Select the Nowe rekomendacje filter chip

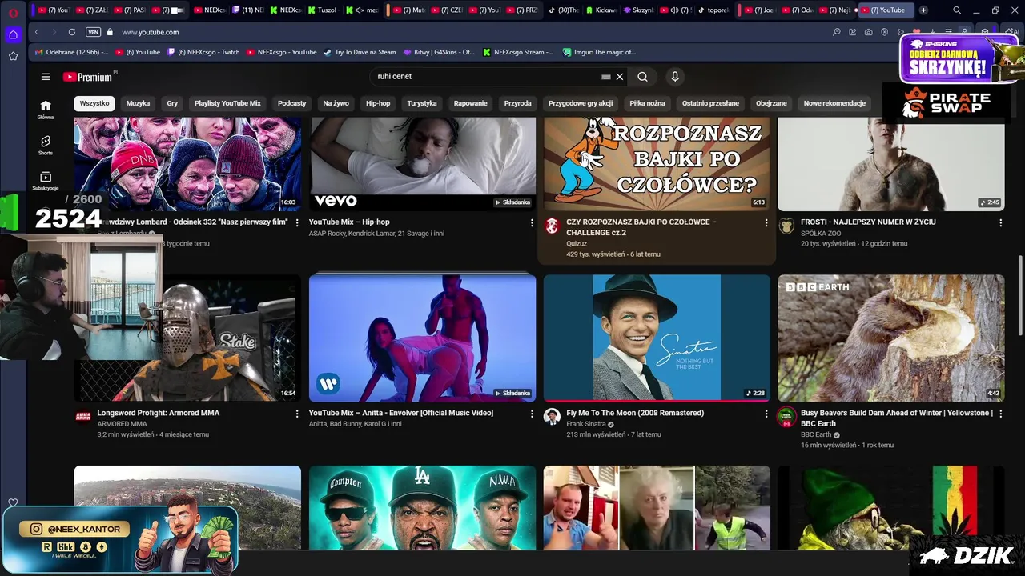834,103
